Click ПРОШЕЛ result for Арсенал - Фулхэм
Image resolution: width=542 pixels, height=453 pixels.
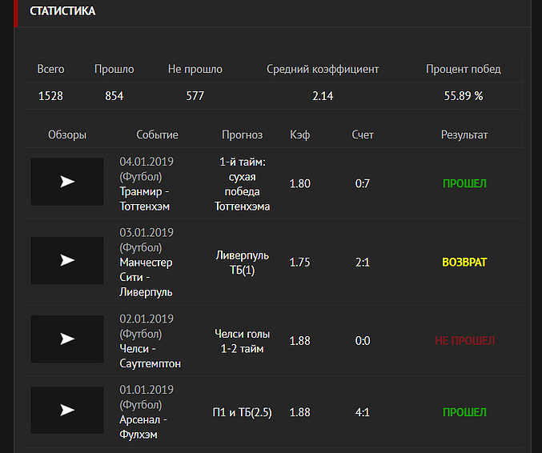click(464, 412)
